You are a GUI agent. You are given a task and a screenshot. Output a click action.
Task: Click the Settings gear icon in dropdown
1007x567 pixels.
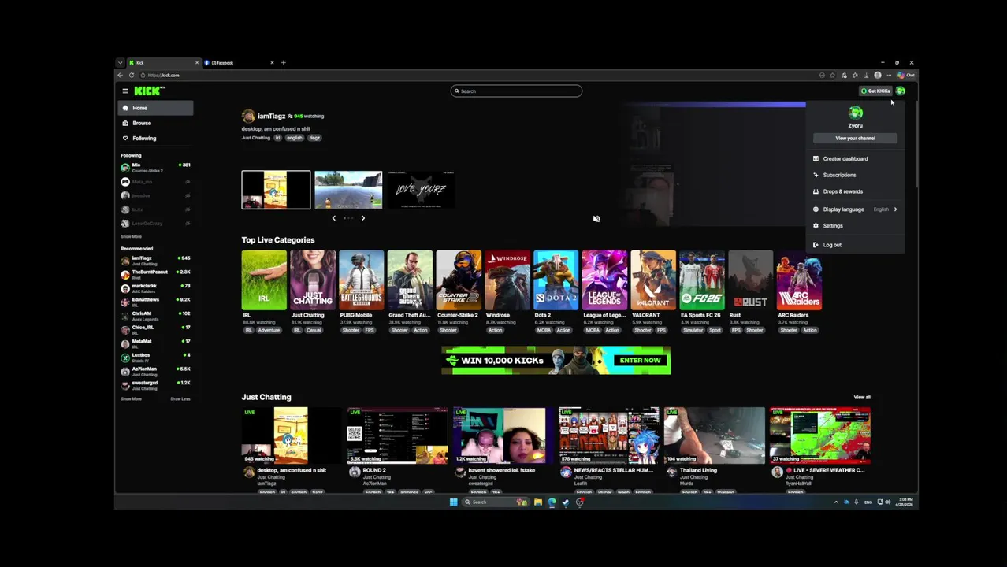point(816,226)
